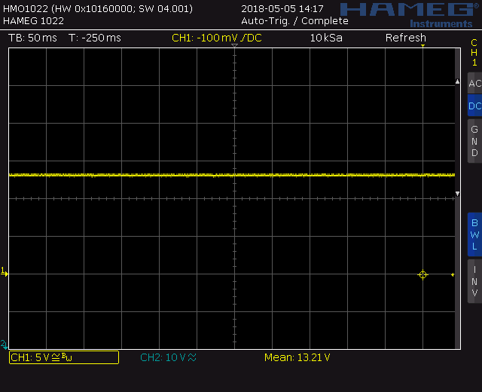Click the yellow crosshair cursor marker
The height and width of the screenshot is (392, 482).
point(423,275)
